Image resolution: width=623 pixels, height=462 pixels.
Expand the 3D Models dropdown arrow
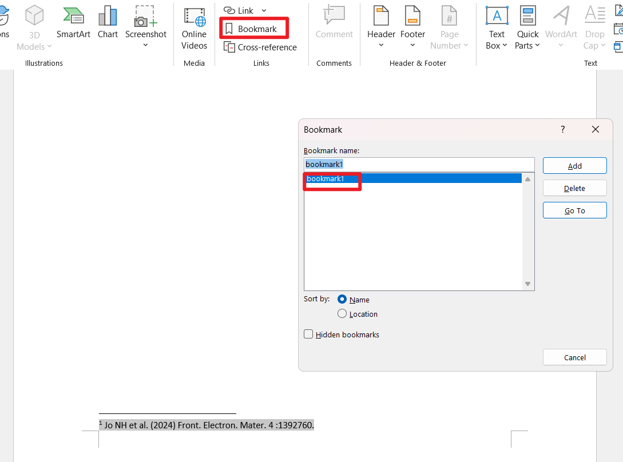[x=49, y=46]
